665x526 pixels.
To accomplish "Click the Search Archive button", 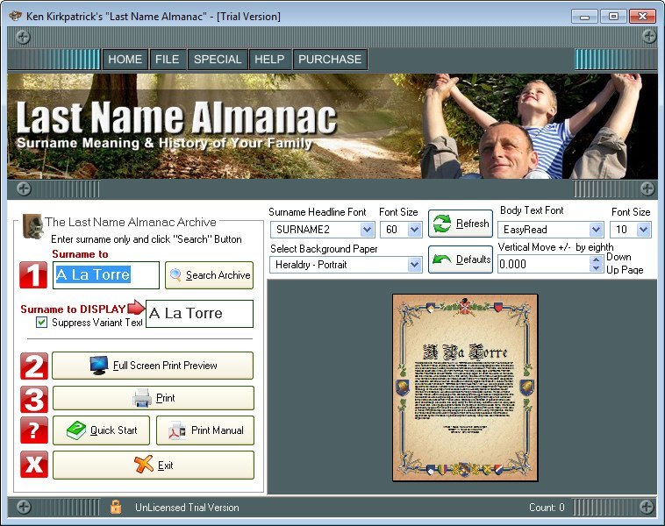I will coord(210,275).
